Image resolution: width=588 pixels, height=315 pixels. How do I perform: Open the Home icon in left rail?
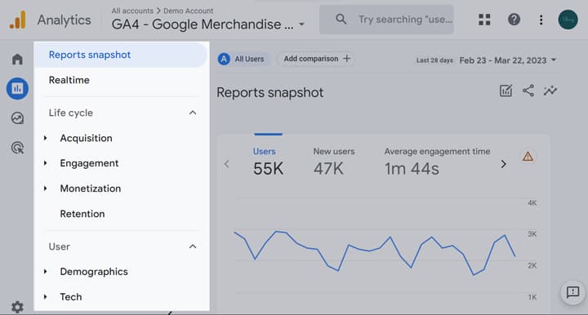coord(17,59)
